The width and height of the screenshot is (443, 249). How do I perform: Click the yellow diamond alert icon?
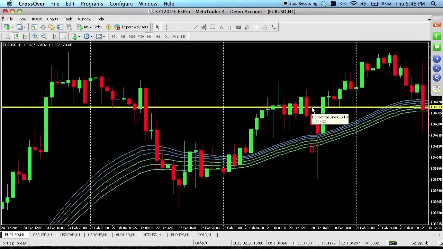(x=108, y=27)
